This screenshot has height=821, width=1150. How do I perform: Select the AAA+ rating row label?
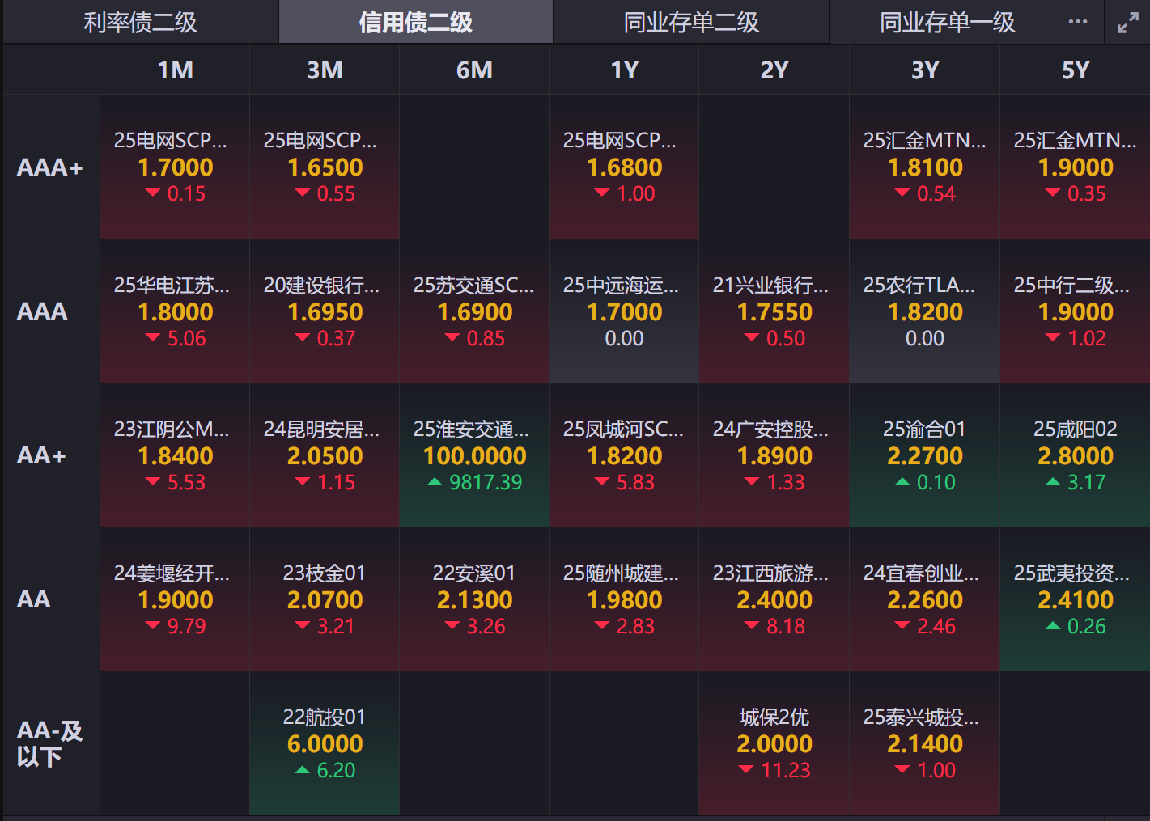[x=51, y=167]
